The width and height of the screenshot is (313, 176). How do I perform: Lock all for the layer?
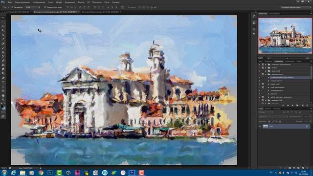pos(280,121)
